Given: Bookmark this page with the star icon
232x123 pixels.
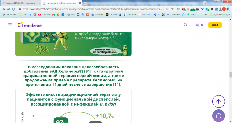Looking at the screenshot, I should tap(172, 9).
